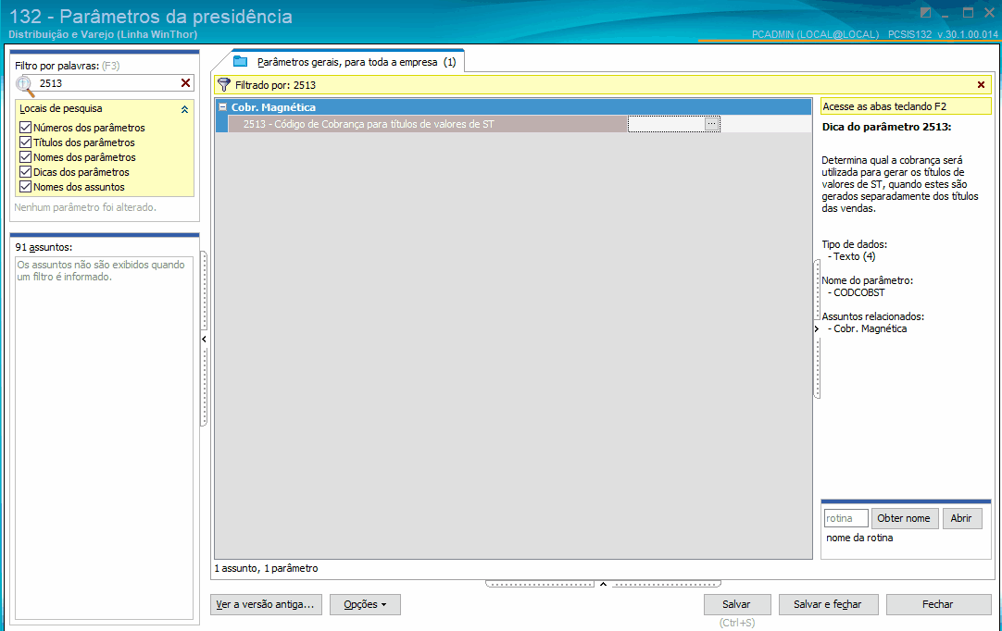Maximize the window
Screen dimensions: 1002x631
(x=968, y=13)
